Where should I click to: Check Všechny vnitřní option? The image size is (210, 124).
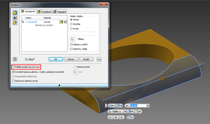71,44
